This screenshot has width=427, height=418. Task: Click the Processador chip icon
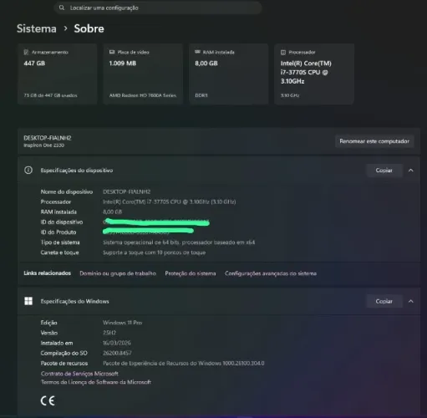[x=283, y=52]
